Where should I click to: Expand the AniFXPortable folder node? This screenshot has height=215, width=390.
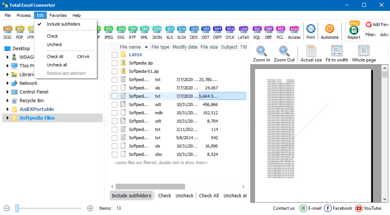[x=8, y=109]
